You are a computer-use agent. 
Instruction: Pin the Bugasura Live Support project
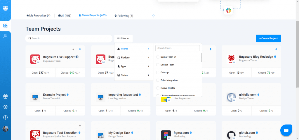(x=80, y=49)
